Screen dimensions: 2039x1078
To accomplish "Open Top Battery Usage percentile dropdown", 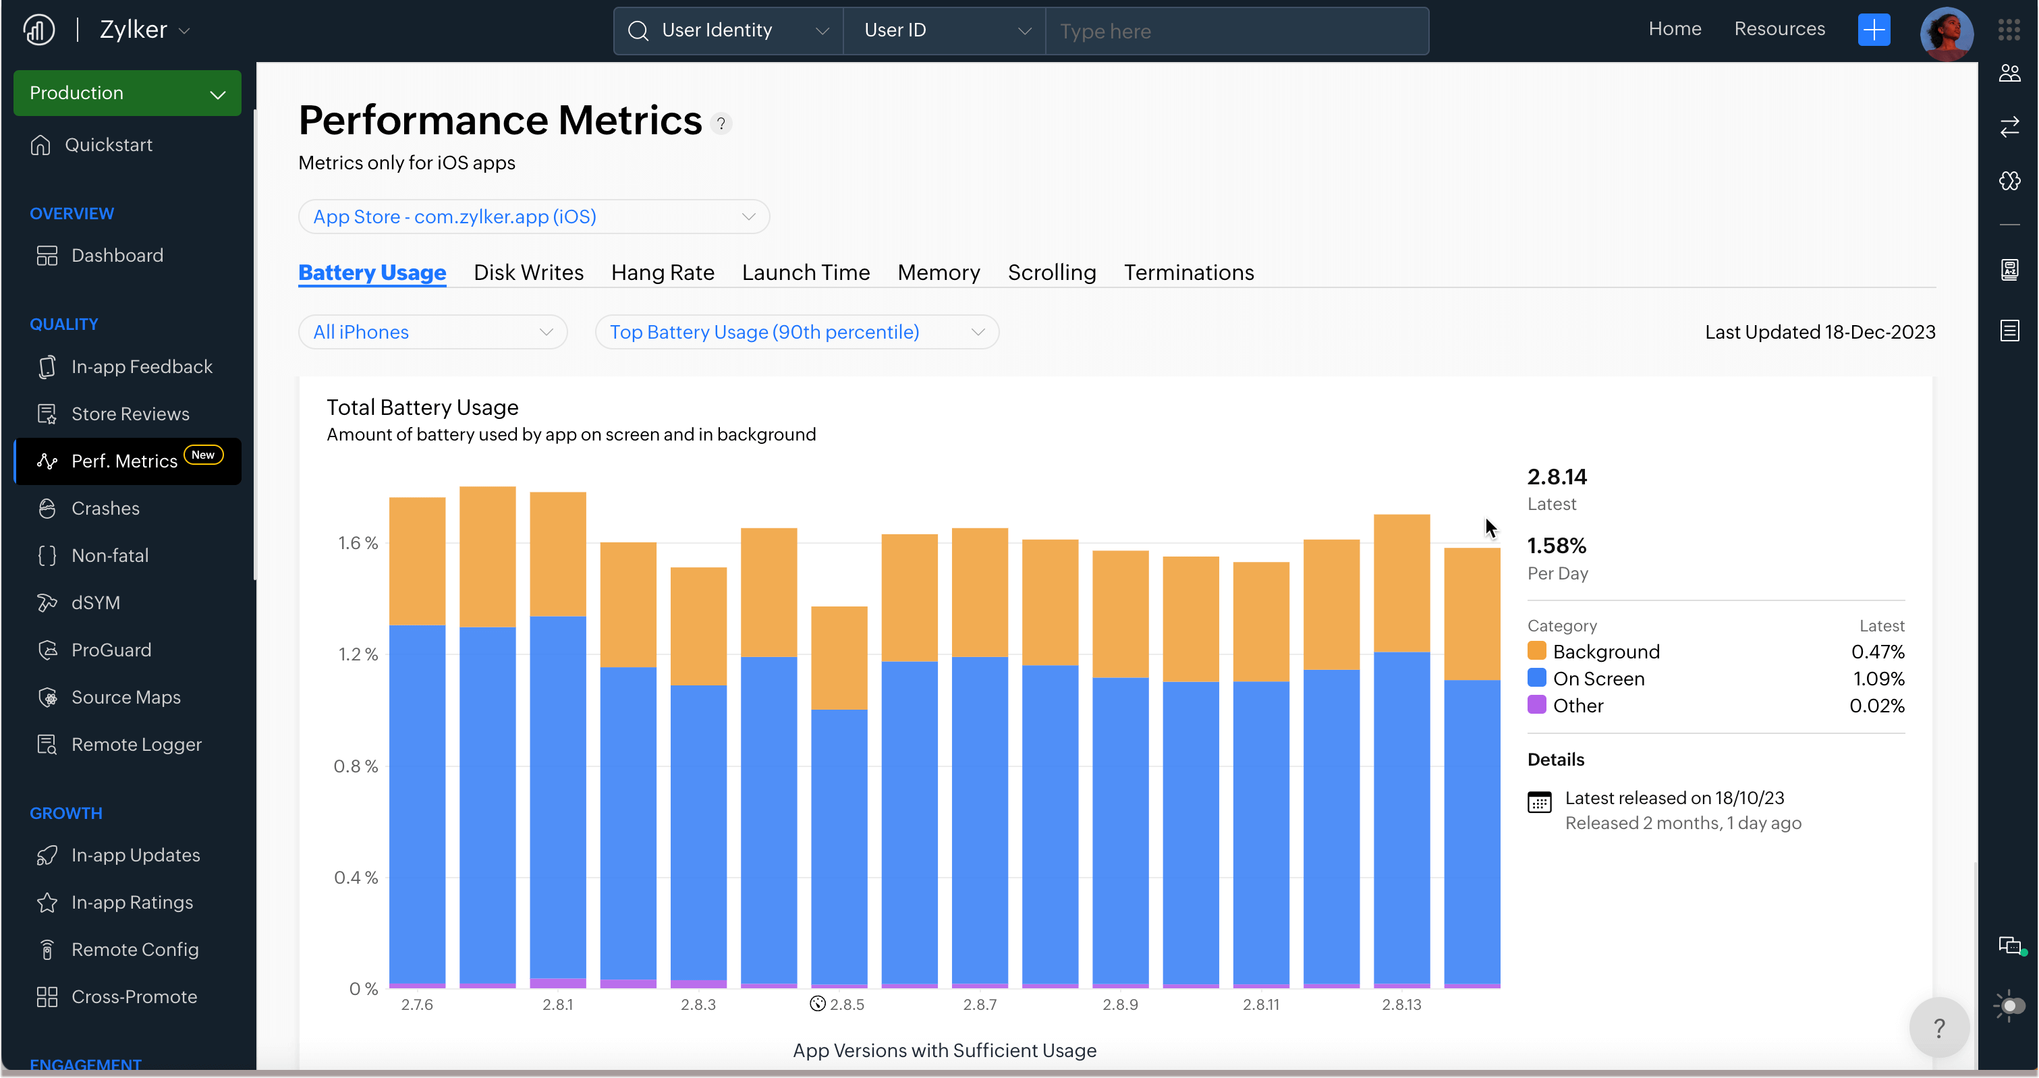I will coord(796,332).
